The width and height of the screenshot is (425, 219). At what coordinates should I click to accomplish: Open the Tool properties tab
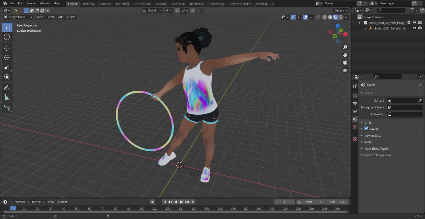355,86
